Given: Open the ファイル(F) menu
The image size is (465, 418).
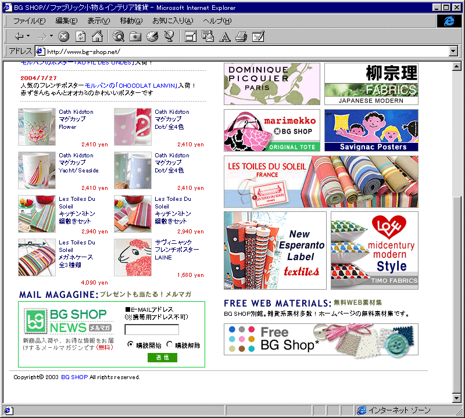Looking at the screenshot, I should [30, 21].
